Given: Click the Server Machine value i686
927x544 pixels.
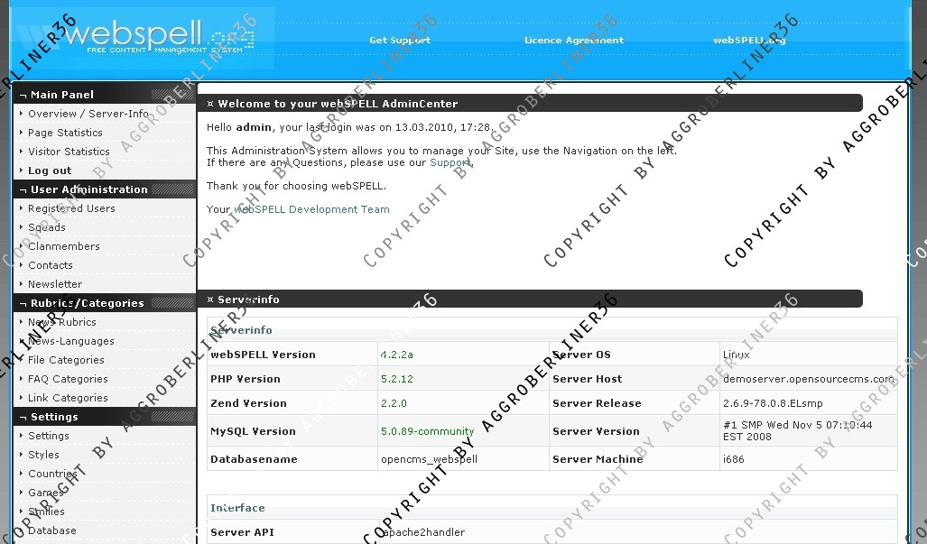Looking at the screenshot, I should pyautogui.click(x=734, y=459).
